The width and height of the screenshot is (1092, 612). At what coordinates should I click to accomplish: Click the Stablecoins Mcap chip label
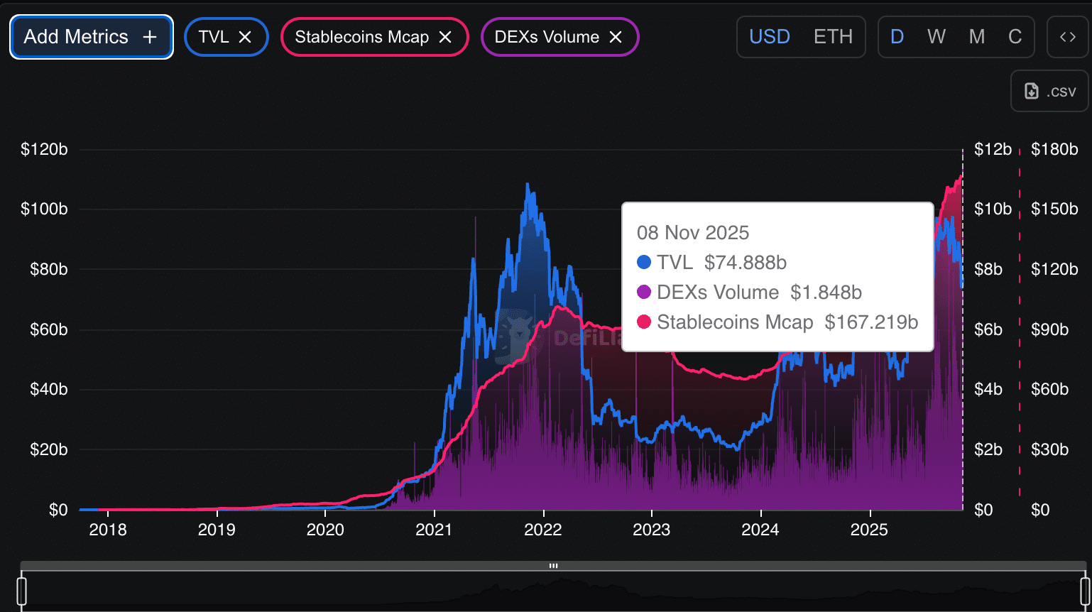pyautogui.click(x=361, y=37)
